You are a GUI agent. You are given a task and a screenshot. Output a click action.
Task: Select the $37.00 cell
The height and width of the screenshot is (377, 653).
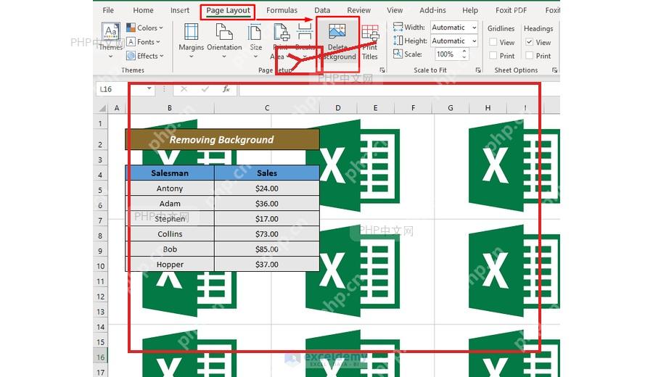[267, 264]
